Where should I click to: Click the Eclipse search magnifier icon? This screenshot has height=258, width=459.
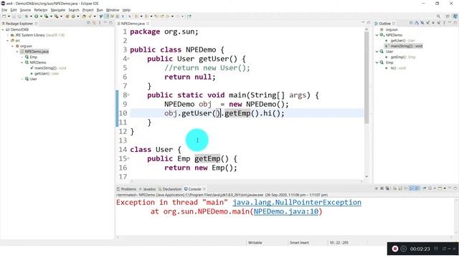click(438, 16)
